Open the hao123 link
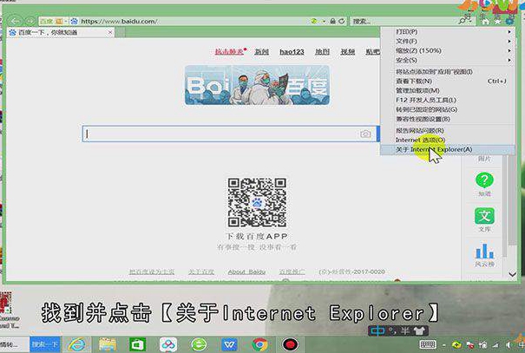 [x=292, y=51]
